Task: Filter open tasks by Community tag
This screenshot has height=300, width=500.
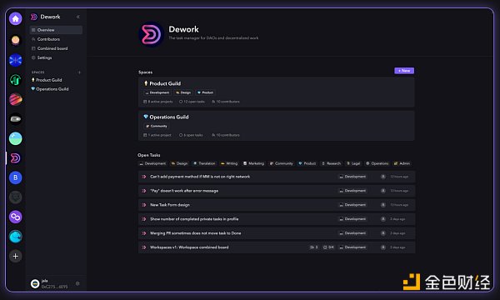Action: (x=282, y=163)
